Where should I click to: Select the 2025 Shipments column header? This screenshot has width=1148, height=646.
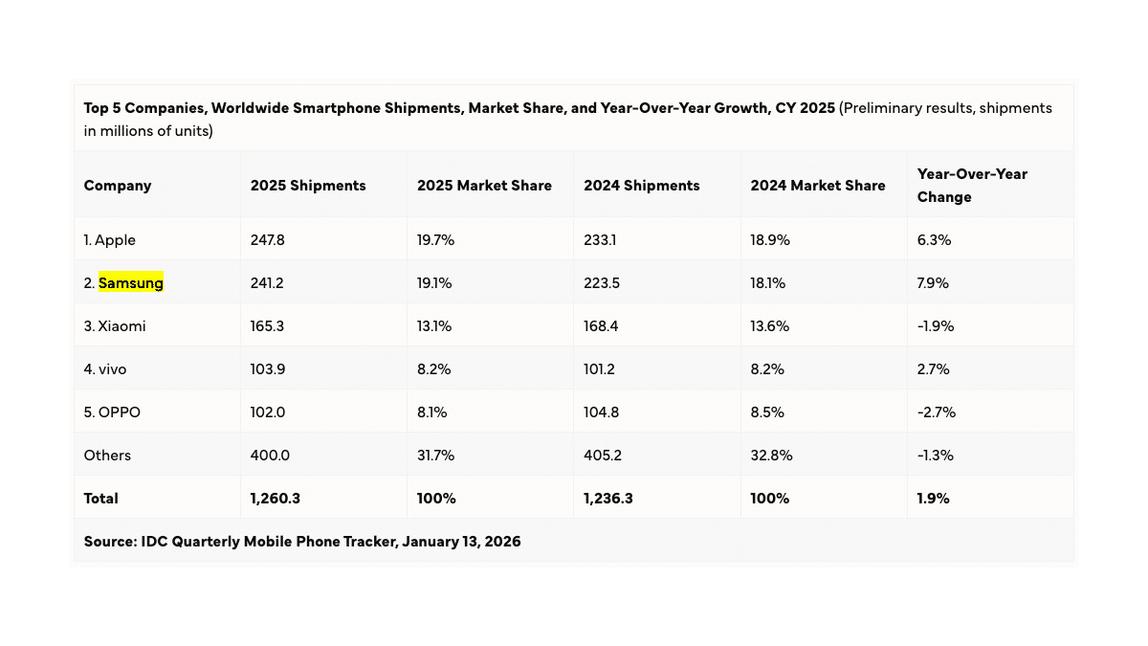click(308, 186)
